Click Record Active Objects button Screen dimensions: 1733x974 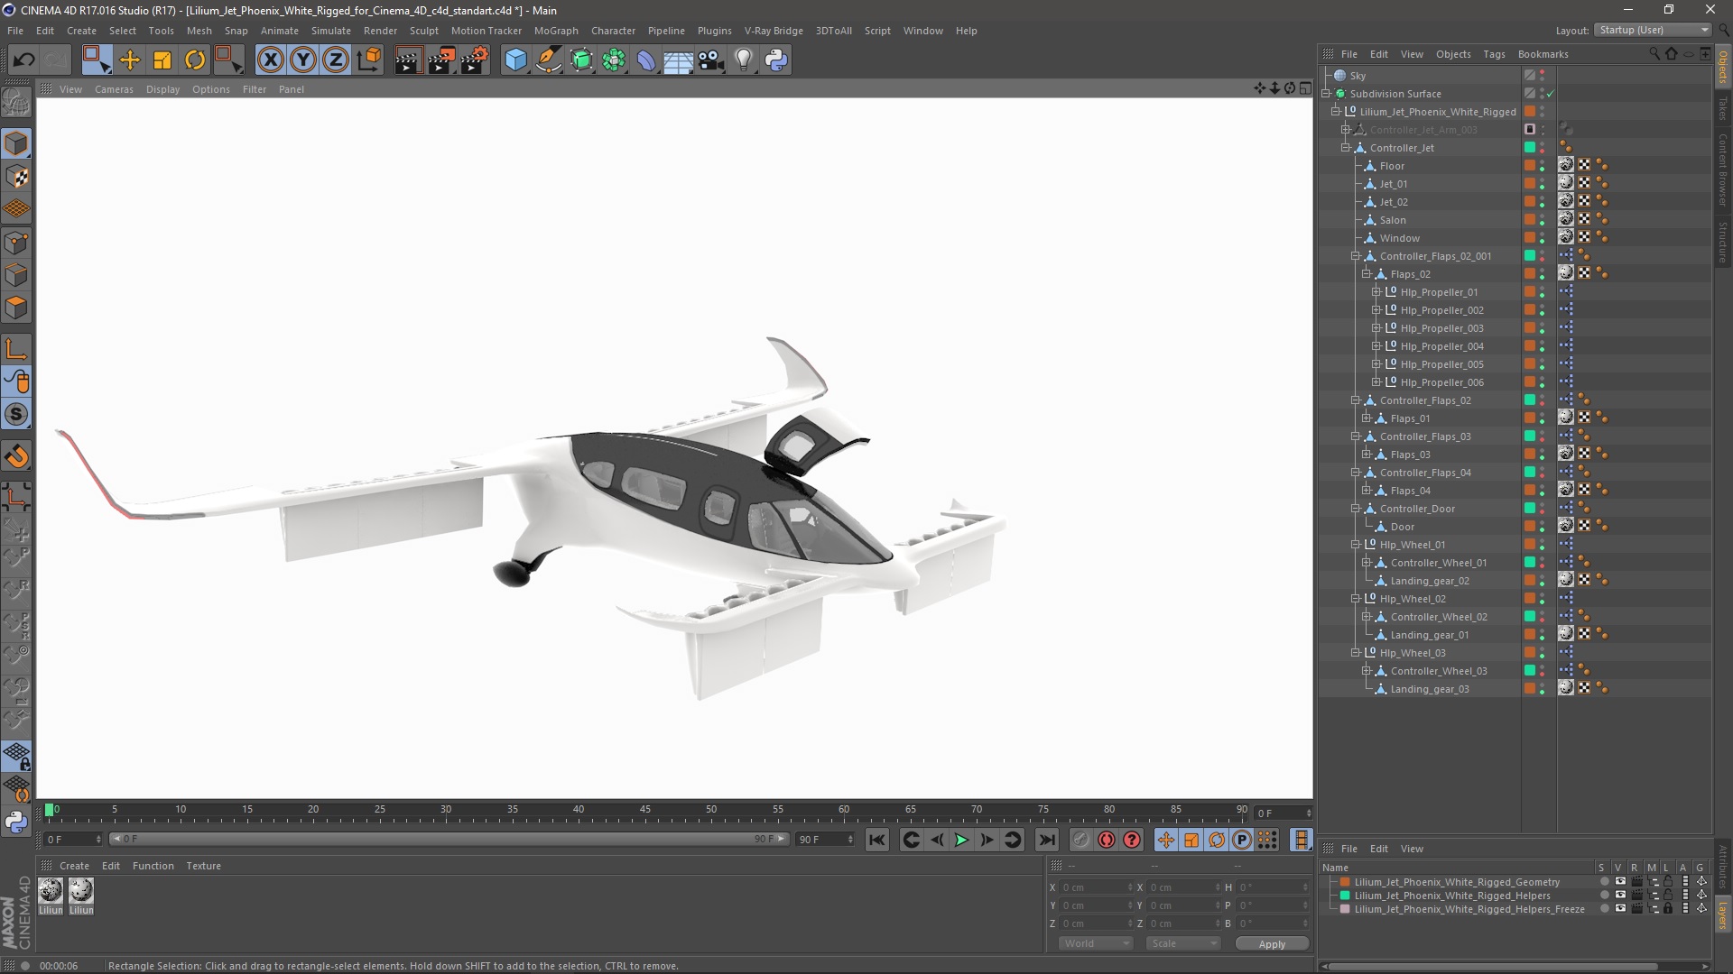pos(1081,840)
